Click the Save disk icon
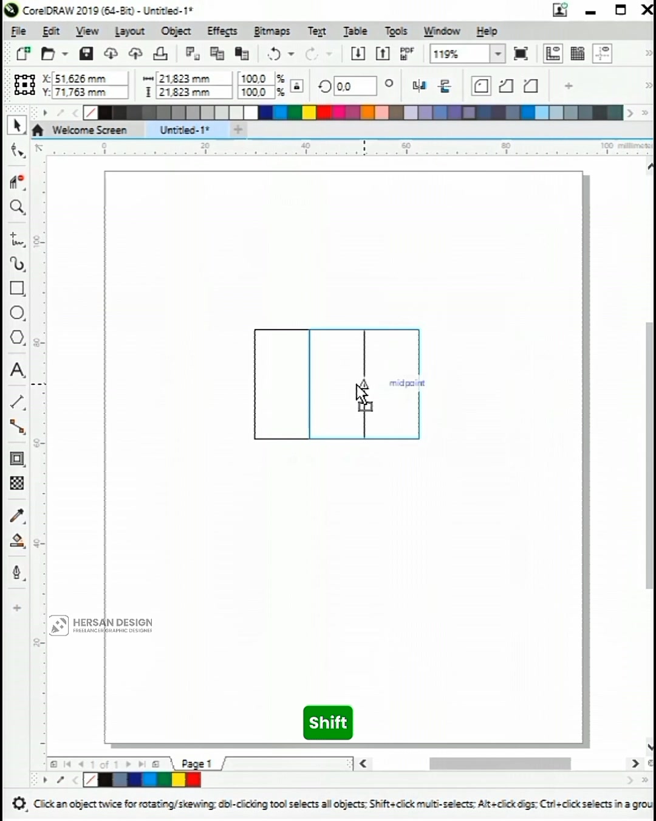Viewport: 656px width, 821px height. coord(86,54)
